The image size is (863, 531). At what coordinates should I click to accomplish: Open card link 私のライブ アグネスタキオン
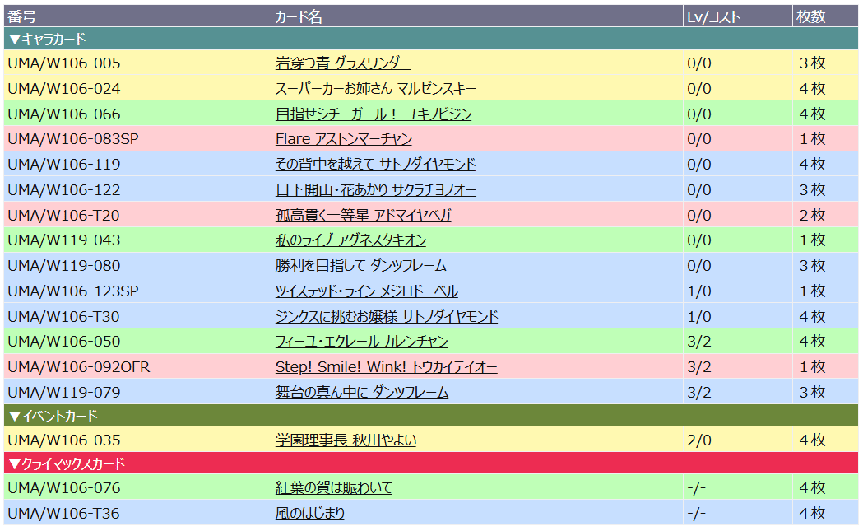pos(350,240)
